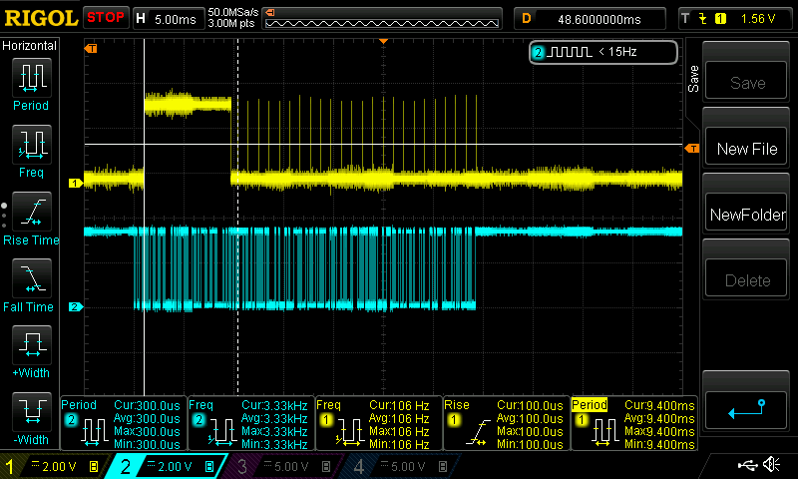Click the vertical Save menu tab

pyautogui.click(x=692, y=79)
